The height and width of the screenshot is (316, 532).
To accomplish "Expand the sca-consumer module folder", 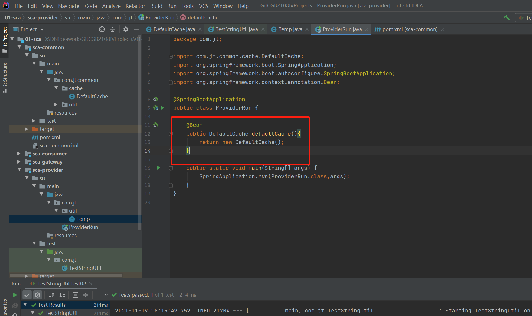I will 19,154.
